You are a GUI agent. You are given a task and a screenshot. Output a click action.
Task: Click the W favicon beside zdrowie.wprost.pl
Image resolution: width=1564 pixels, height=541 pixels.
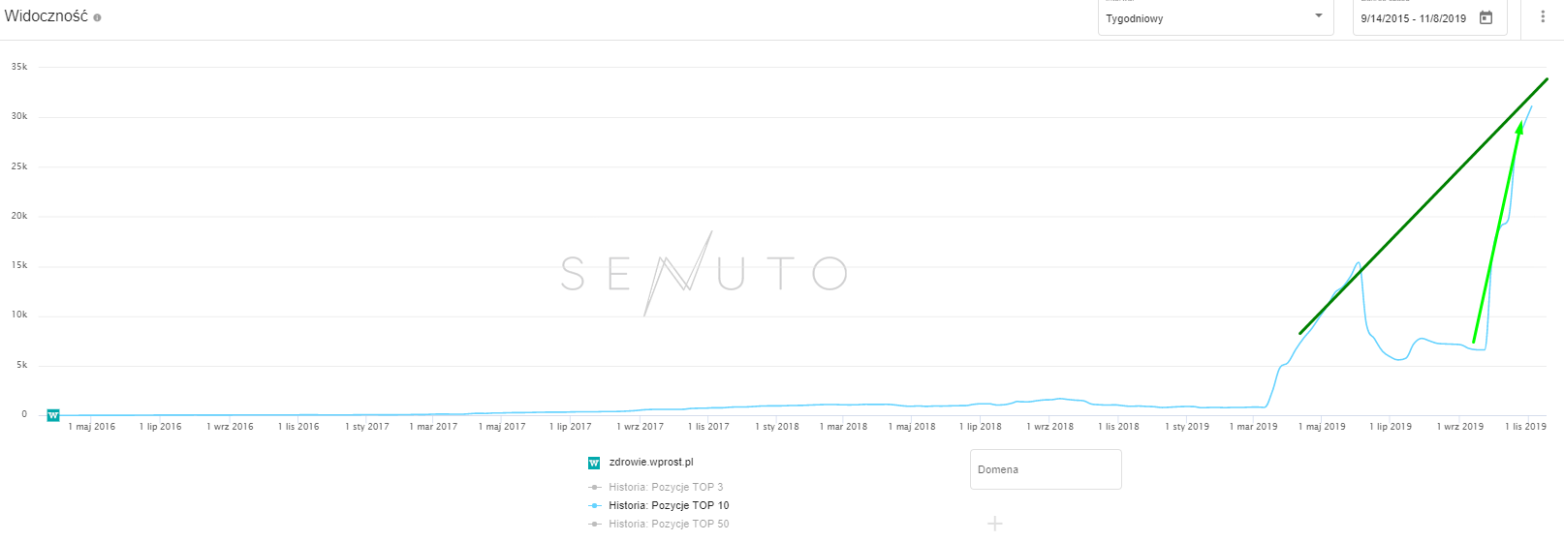[594, 463]
